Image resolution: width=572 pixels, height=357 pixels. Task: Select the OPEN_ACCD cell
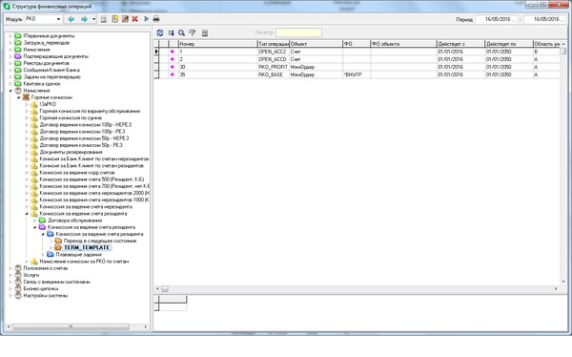[274, 59]
